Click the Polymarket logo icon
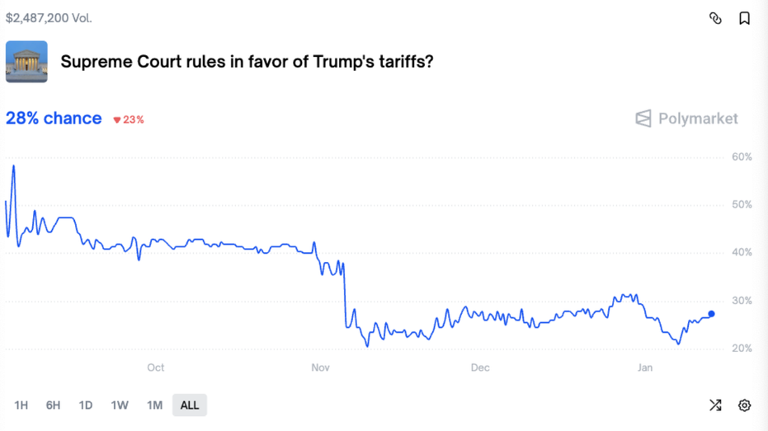Image resolution: width=768 pixels, height=431 pixels. click(643, 119)
